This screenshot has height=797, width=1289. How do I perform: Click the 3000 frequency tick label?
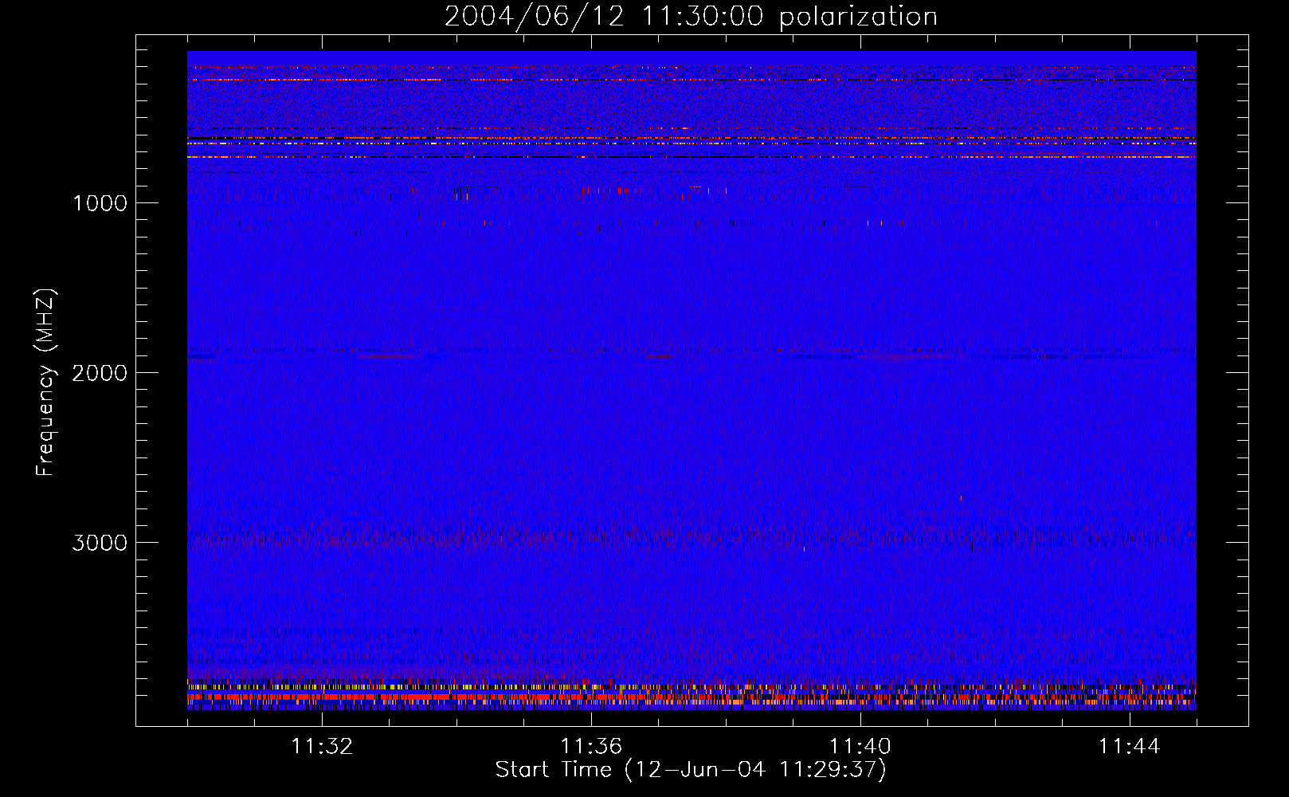tap(100, 543)
